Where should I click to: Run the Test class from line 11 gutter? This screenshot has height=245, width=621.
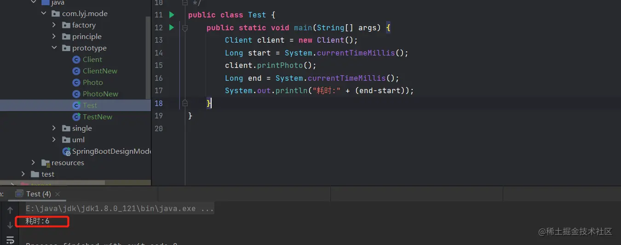tap(172, 15)
